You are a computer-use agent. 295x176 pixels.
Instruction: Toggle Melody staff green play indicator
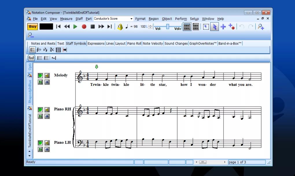[x=40, y=76]
